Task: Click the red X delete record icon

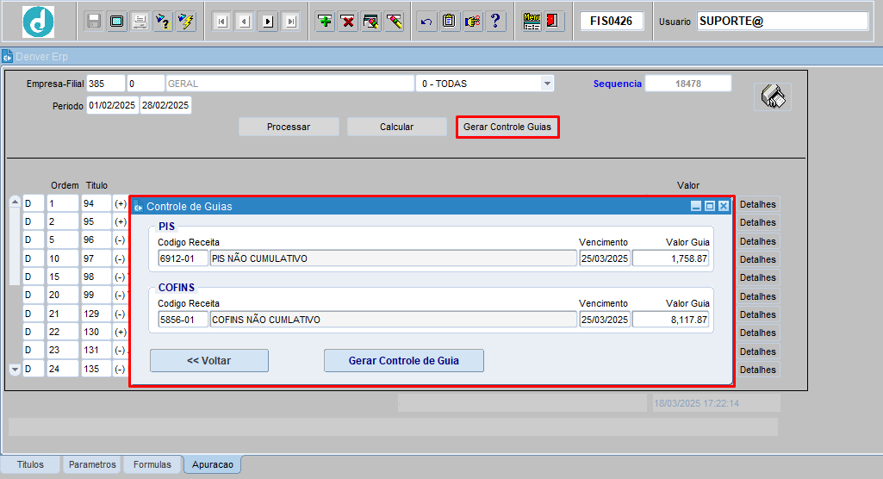Action: (x=348, y=22)
